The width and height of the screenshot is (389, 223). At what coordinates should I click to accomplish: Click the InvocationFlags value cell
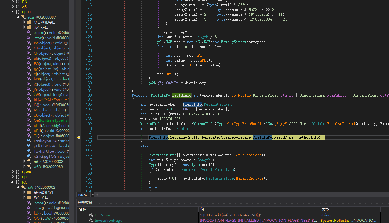[x=259, y=221]
